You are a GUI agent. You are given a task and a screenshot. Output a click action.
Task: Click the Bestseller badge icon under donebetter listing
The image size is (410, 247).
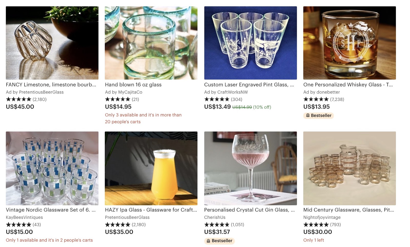[308, 116]
